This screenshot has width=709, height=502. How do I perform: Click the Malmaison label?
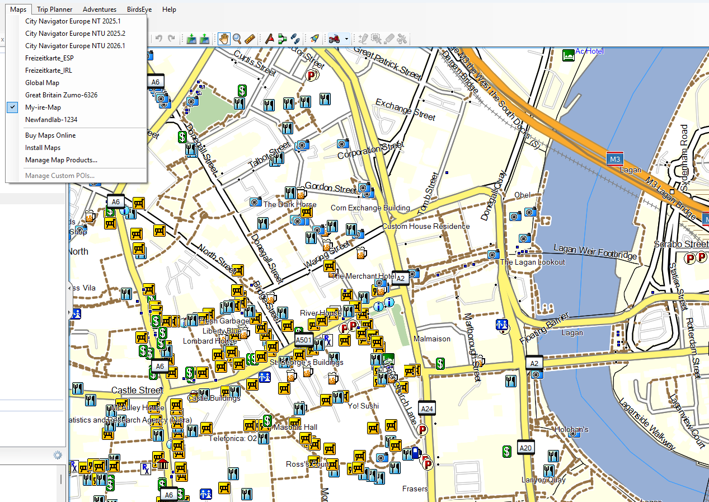click(432, 339)
